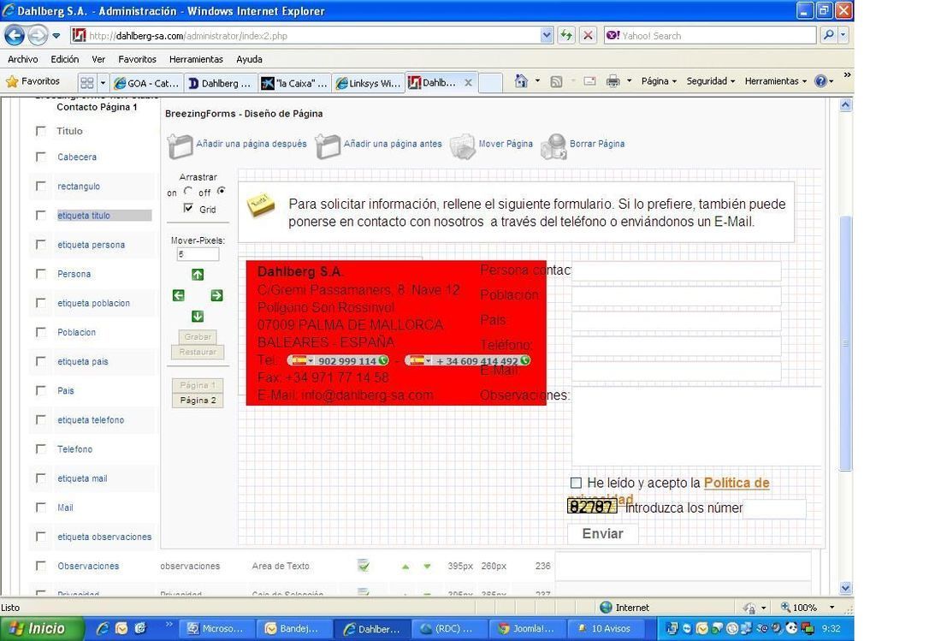Click the Stop loading icon
The image size is (941, 641).
[589, 35]
